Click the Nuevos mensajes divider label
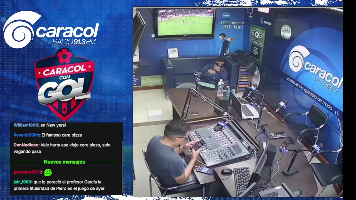The width and height of the screenshot is (356, 200). pyautogui.click(x=64, y=162)
